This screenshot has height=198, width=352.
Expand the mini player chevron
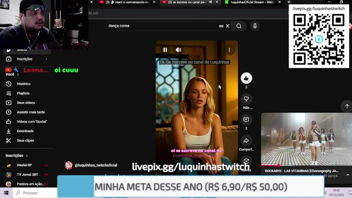(x=348, y=175)
